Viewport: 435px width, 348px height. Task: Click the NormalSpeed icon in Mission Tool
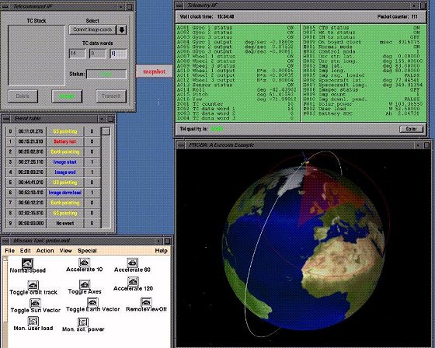click(27, 263)
